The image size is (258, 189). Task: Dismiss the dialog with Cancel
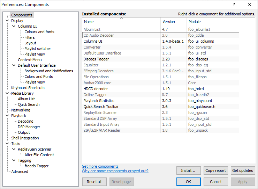[x=215, y=182]
